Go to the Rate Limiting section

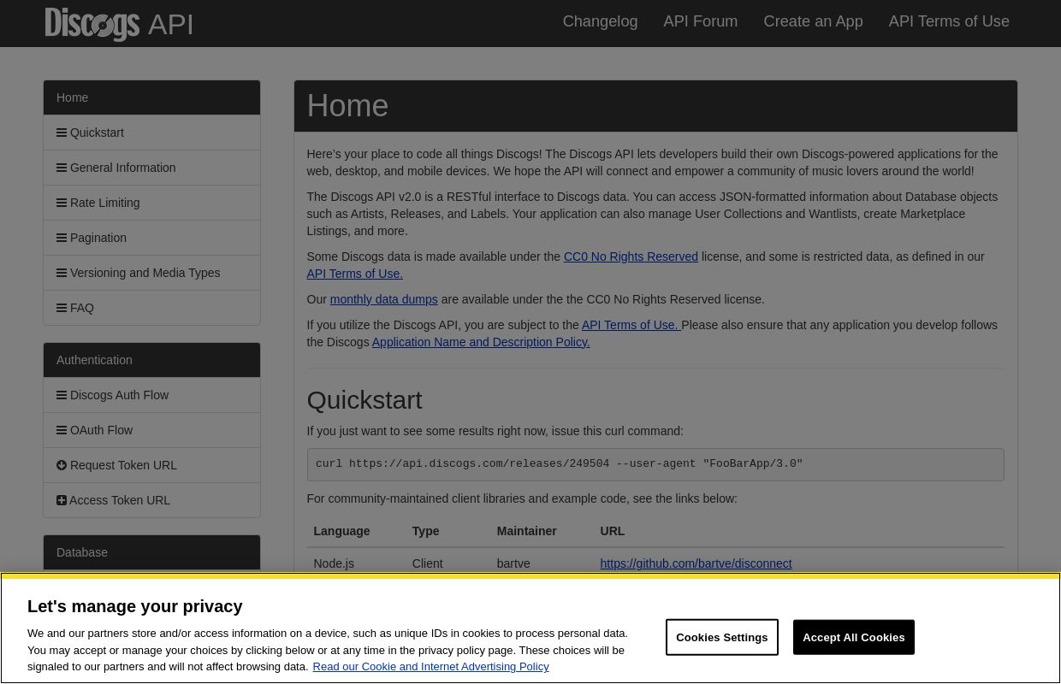pyautogui.click(x=152, y=203)
